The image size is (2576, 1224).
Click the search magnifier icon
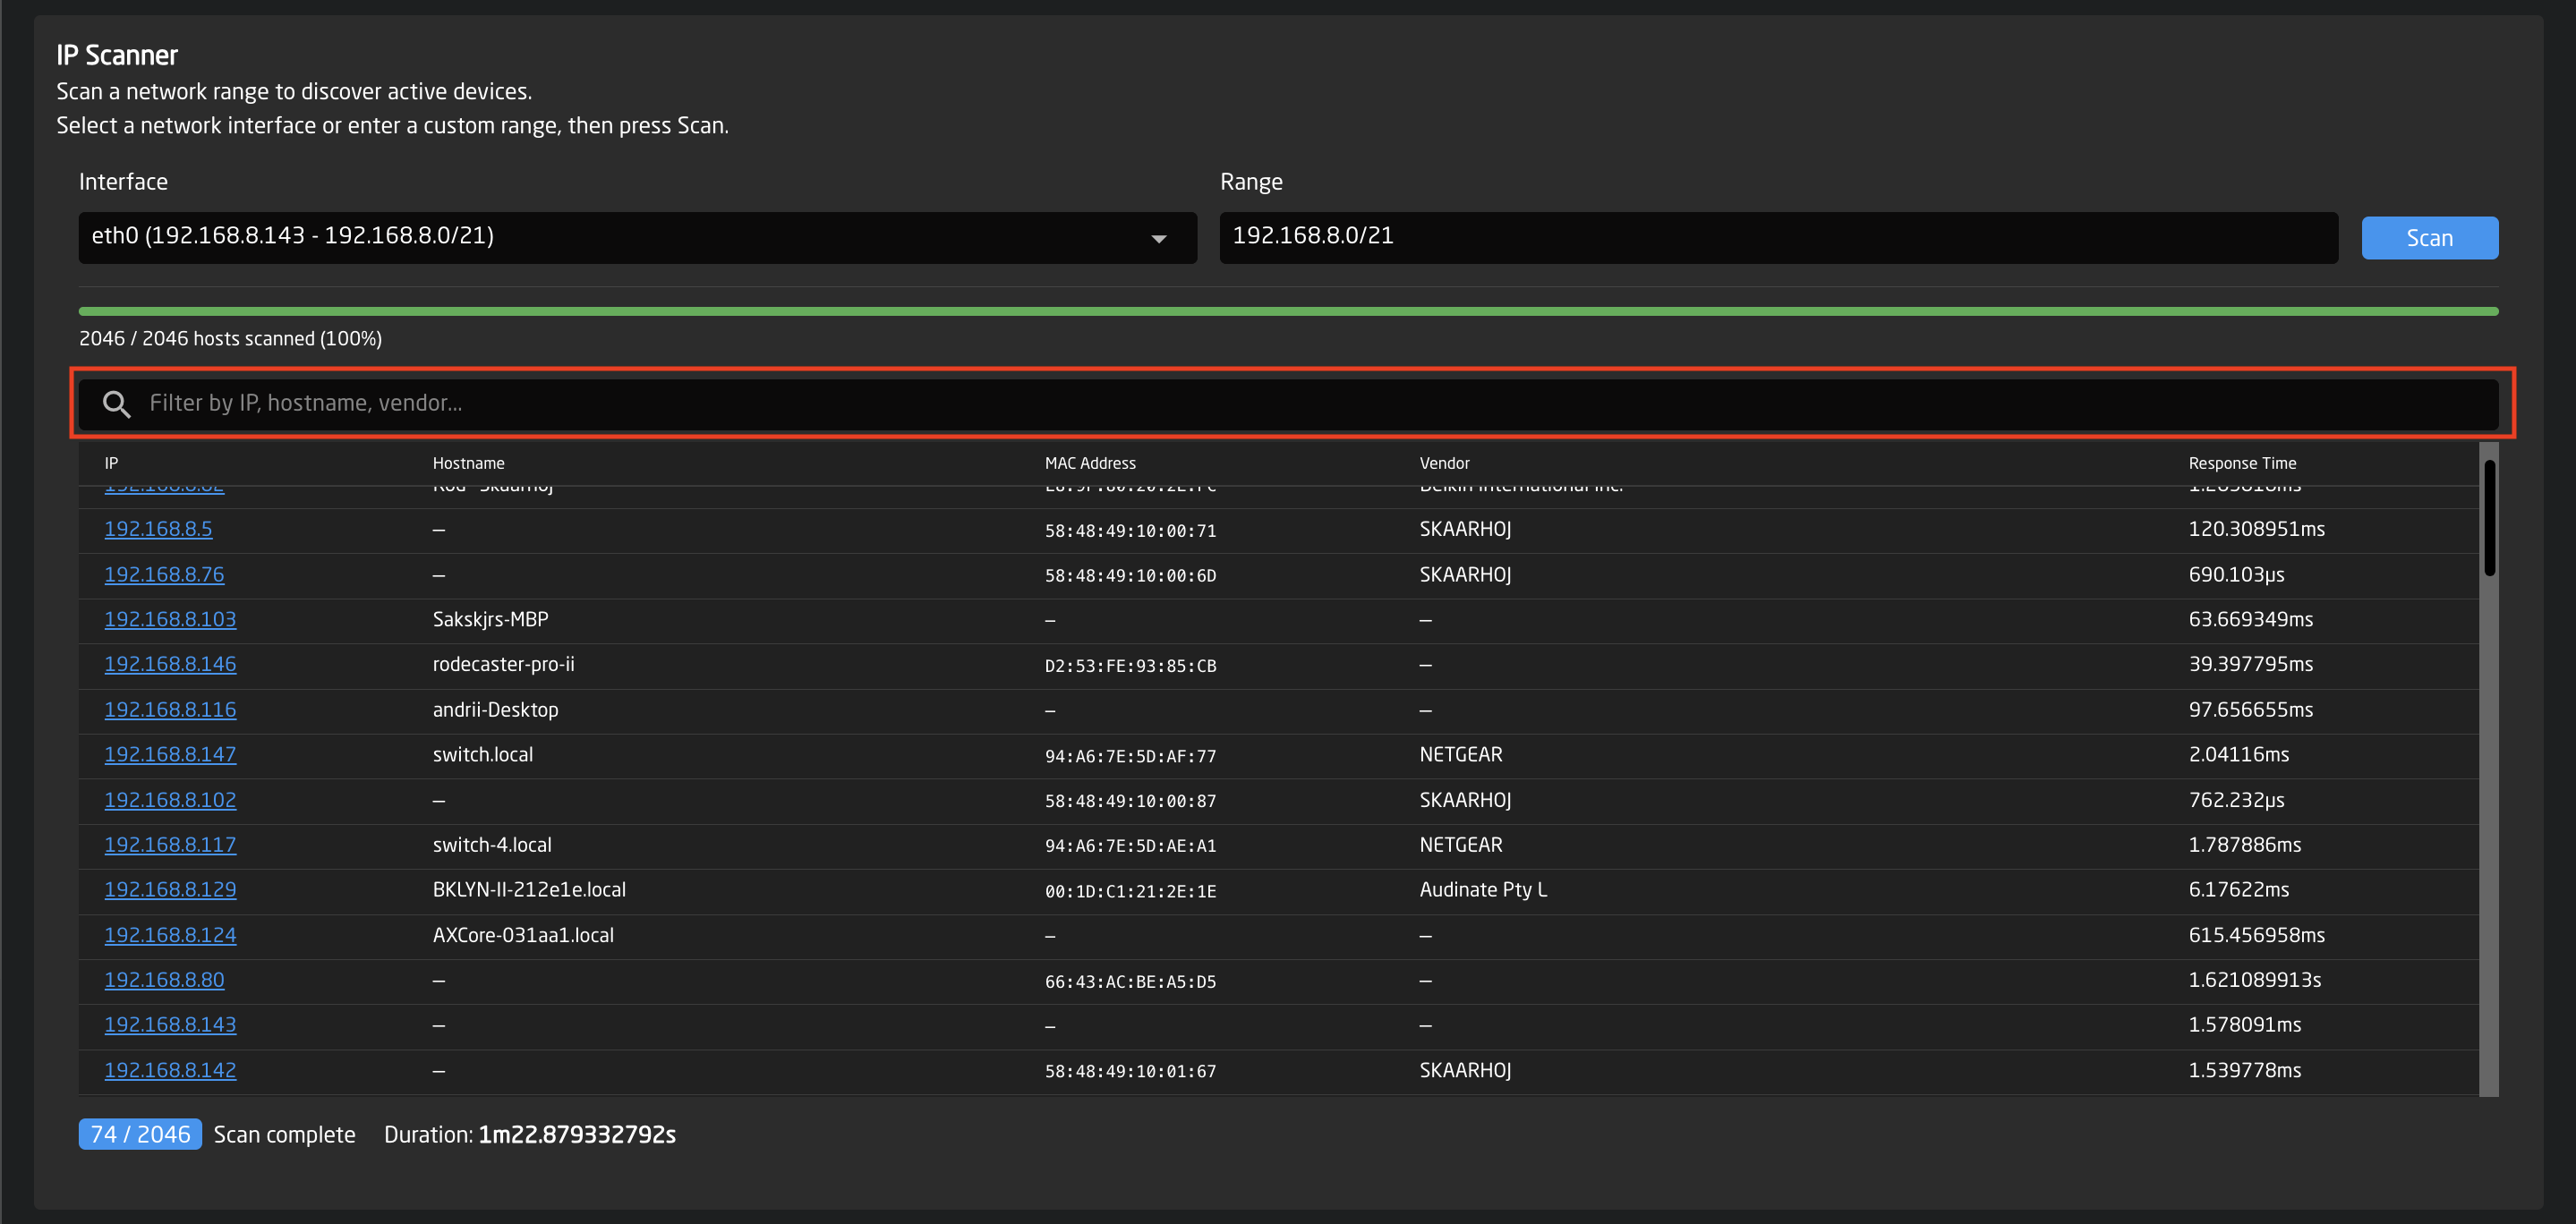click(x=117, y=404)
